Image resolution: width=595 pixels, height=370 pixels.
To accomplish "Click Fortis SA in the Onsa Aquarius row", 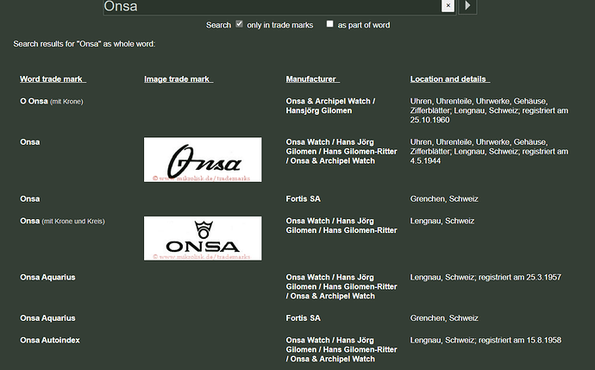I will (x=303, y=318).
